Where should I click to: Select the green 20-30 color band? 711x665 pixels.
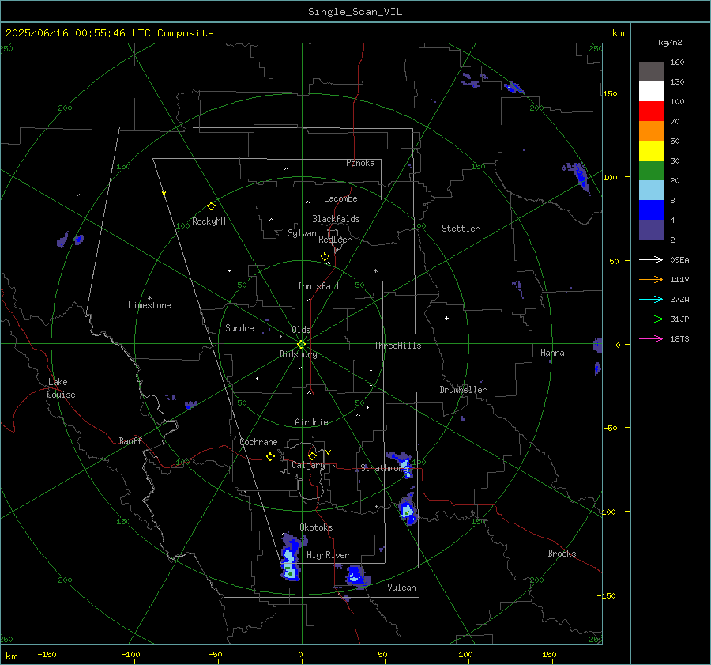(x=651, y=171)
